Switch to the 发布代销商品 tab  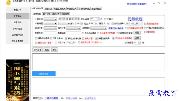click(84, 9)
